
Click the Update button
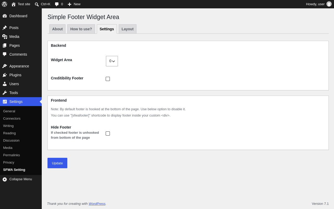57,163
